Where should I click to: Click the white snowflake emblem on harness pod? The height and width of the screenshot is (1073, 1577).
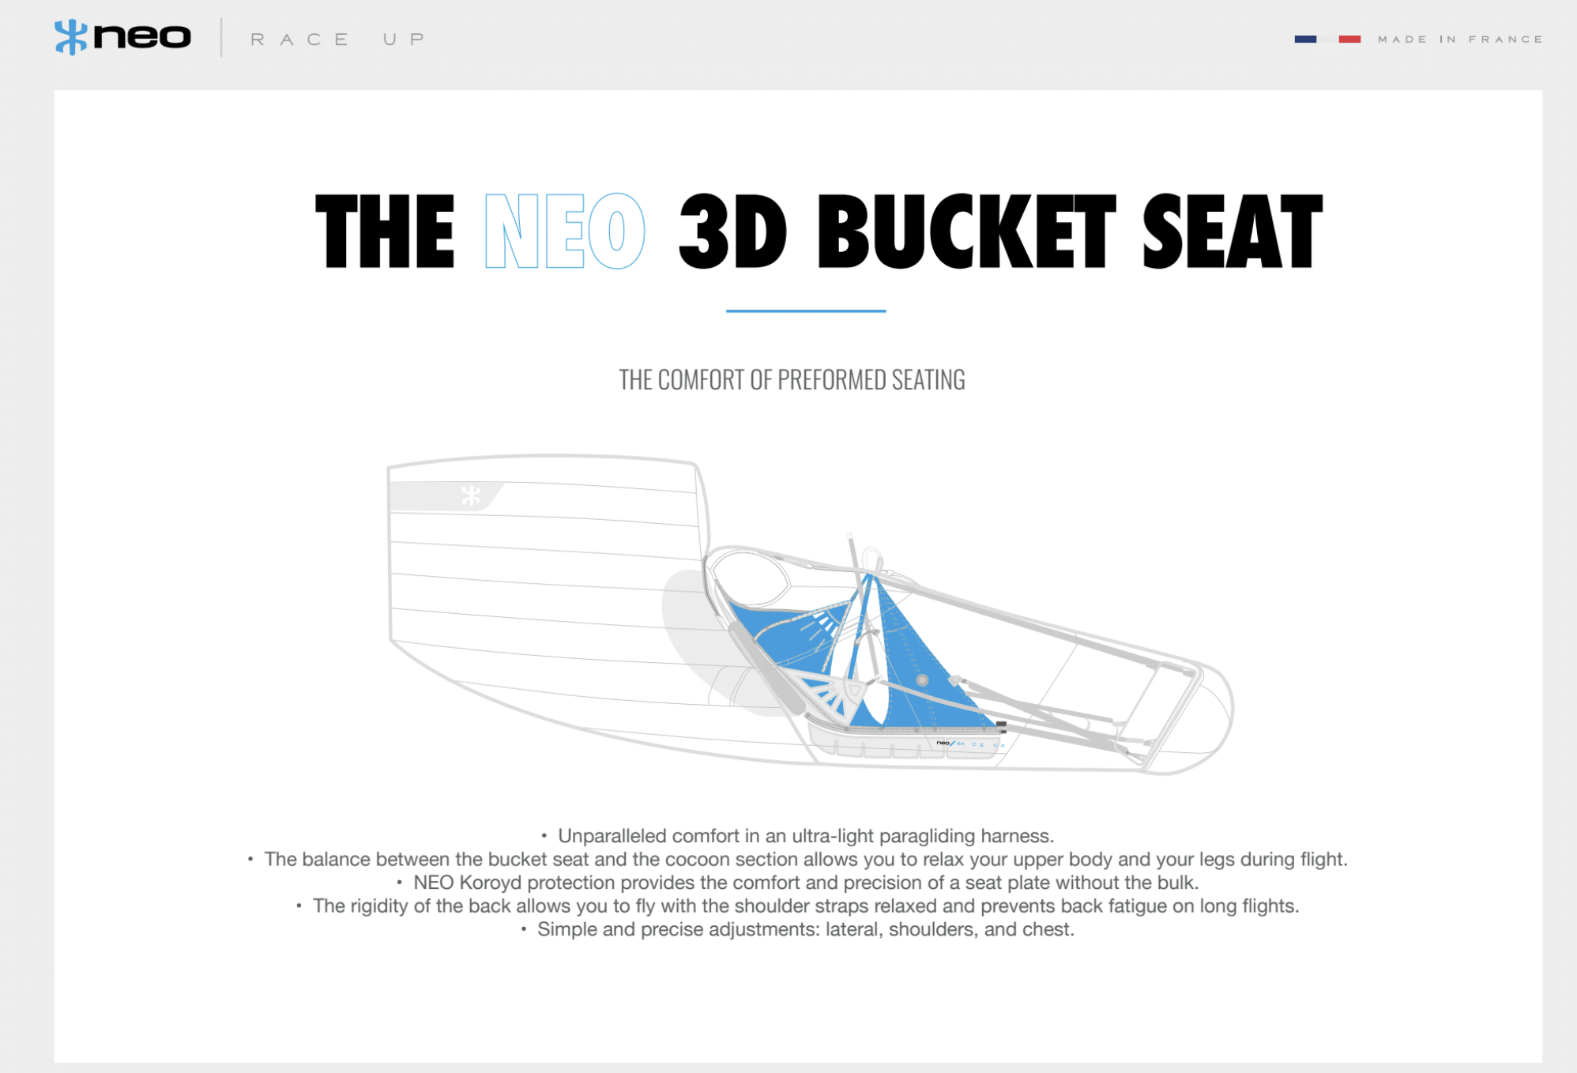[471, 496]
